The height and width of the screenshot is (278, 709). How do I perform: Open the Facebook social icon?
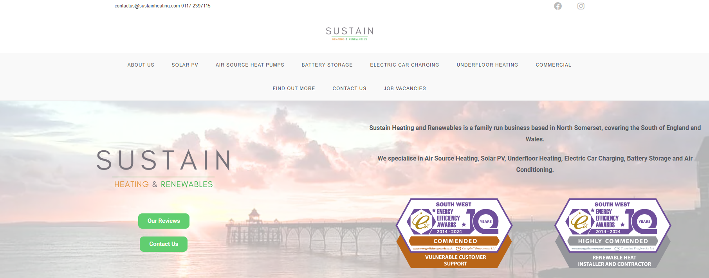(557, 6)
